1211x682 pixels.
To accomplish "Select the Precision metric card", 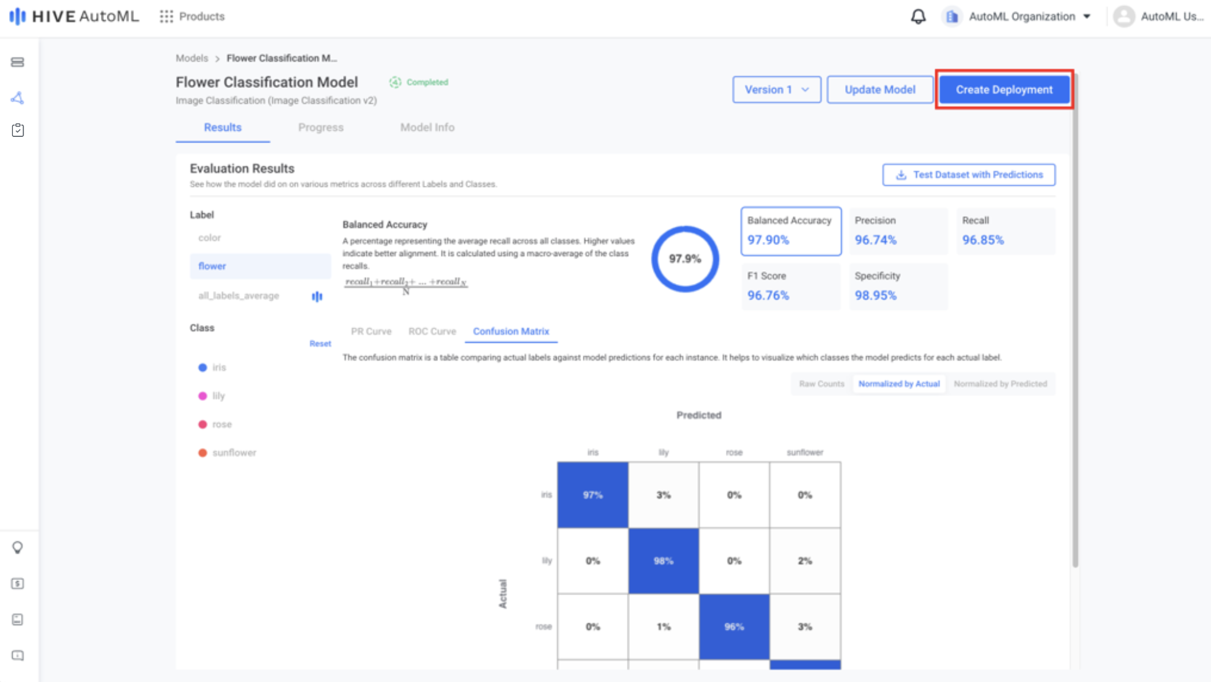I will click(x=898, y=231).
